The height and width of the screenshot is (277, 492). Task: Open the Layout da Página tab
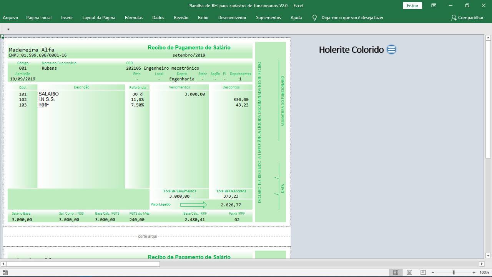point(99,18)
